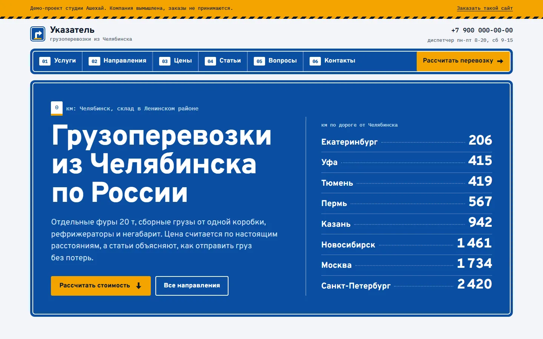
Task: Select the Екатеринбург distance row
Action: click(x=406, y=141)
